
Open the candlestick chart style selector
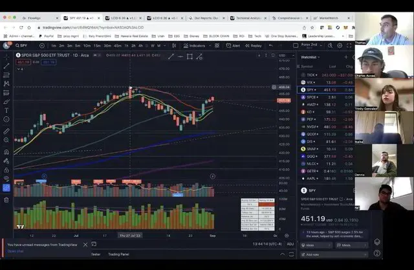174,46
